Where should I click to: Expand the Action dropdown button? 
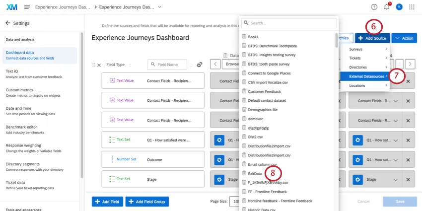[x=404, y=38]
